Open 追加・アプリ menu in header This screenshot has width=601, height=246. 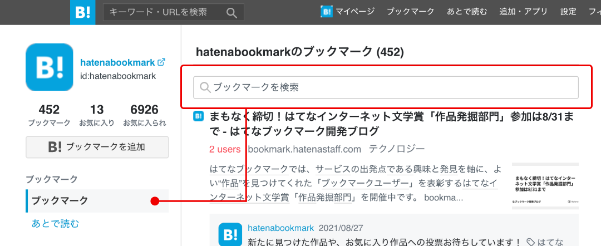coord(524,12)
